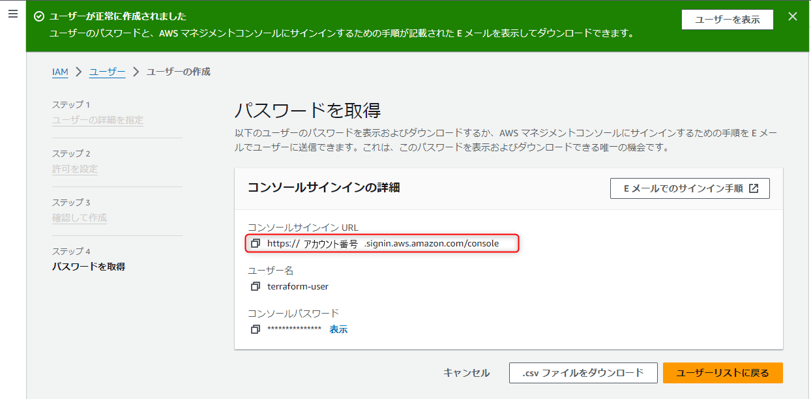Reveal the password with 表示 link
The width and height of the screenshot is (811, 399).
(x=338, y=329)
